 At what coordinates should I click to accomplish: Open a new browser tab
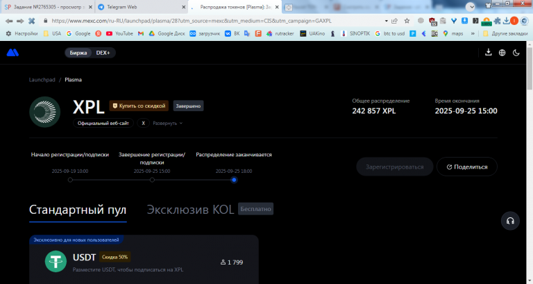tap(288, 7)
